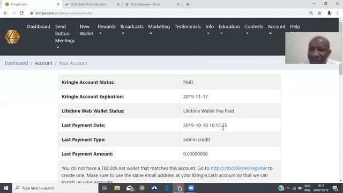
Task: Click the ENG INTL language indicator
Action: [x=307, y=188]
